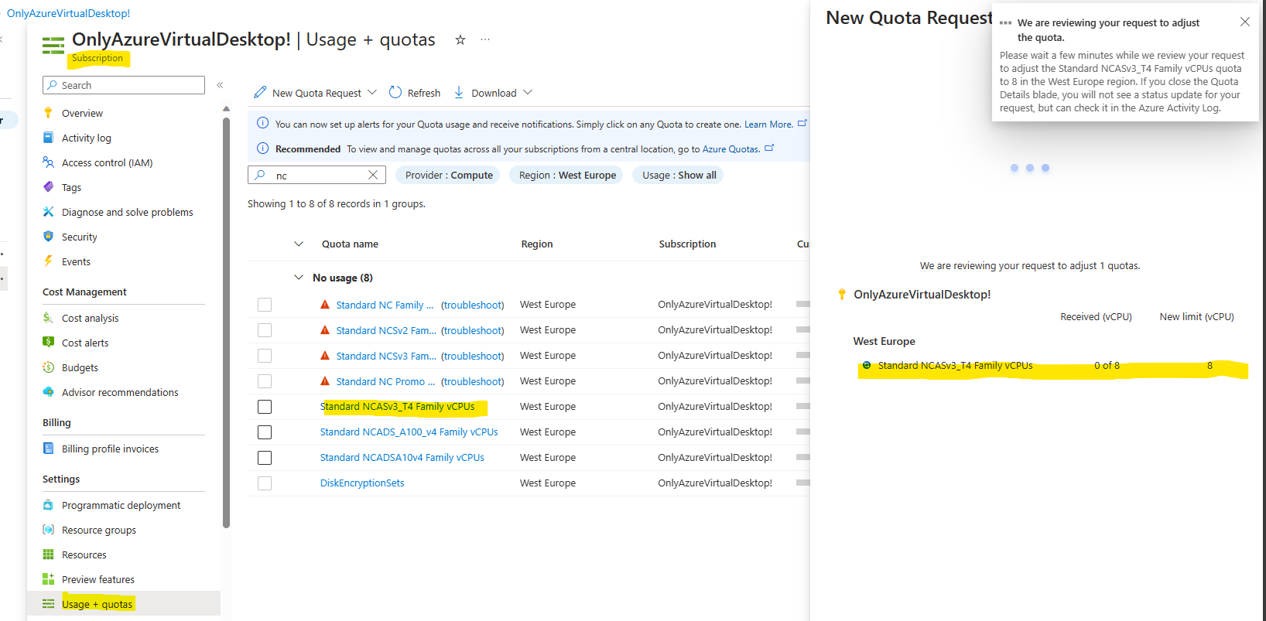The width and height of the screenshot is (1266, 621).
Task: Open the New Quota Request dropdown arrow
Action: pos(372,92)
